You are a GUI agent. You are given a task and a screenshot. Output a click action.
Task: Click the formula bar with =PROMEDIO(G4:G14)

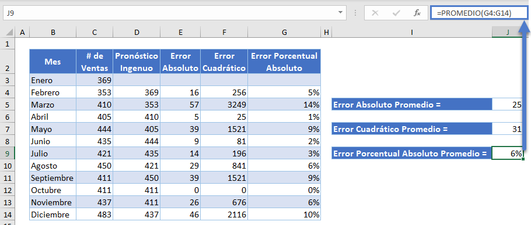coord(478,13)
